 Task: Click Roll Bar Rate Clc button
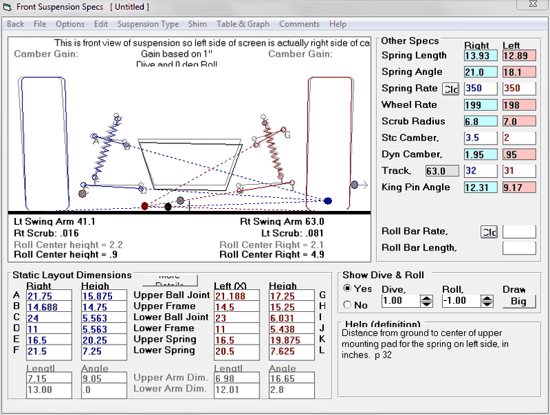pos(489,232)
